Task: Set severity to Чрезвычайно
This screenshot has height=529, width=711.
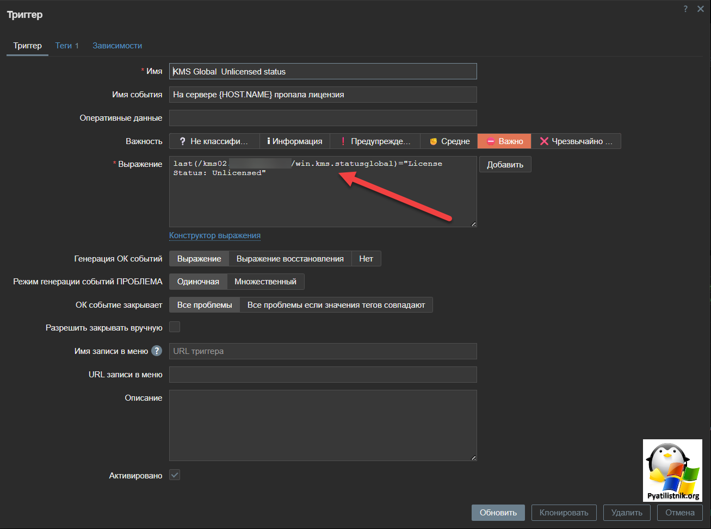Action: (576, 141)
